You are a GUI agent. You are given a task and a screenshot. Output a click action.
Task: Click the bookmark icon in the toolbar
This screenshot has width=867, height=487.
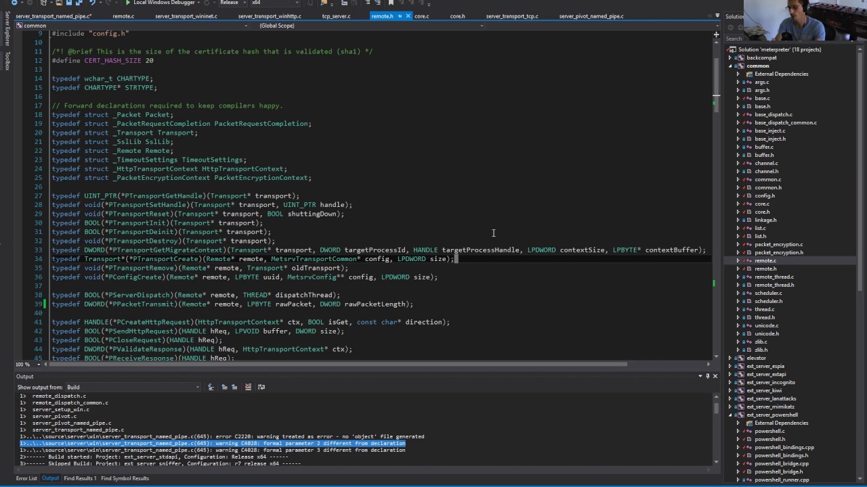pyautogui.click(x=391, y=3)
